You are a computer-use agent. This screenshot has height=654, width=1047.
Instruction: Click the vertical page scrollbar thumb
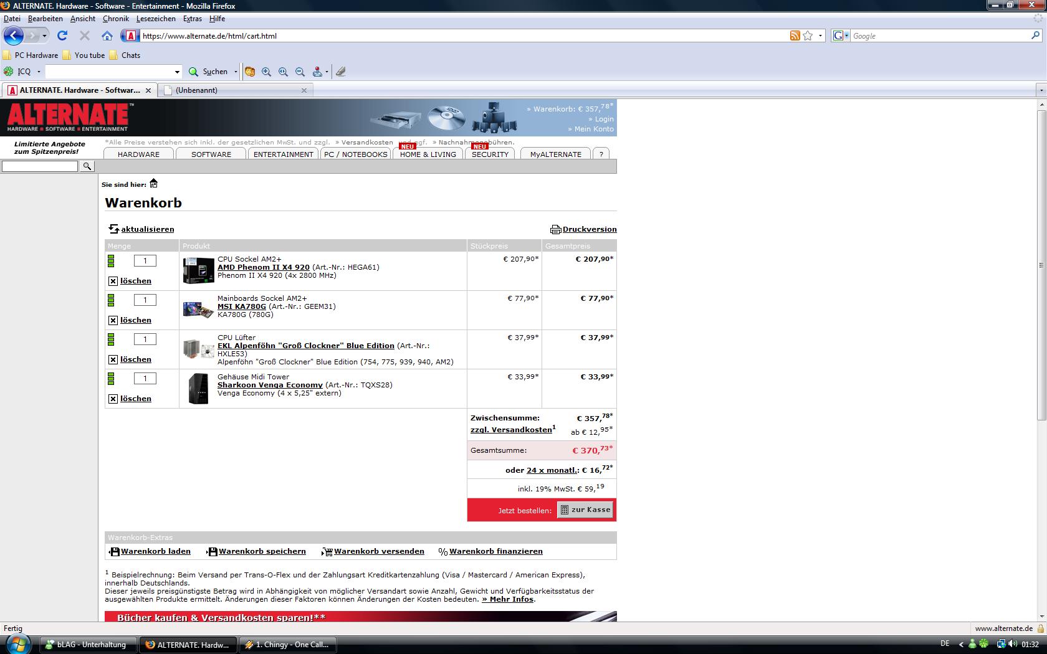1041,265
